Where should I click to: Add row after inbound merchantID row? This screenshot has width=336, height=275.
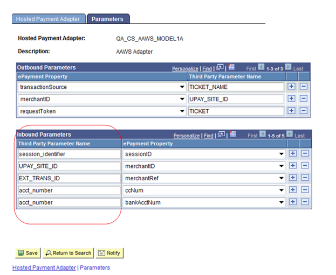point(293,166)
